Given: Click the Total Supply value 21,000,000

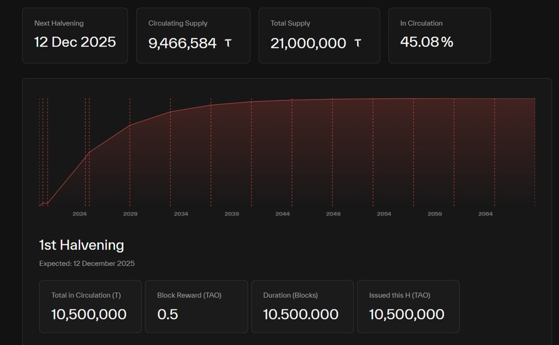Looking at the screenshot, I should pyautogui.click(x=308, y=43).
